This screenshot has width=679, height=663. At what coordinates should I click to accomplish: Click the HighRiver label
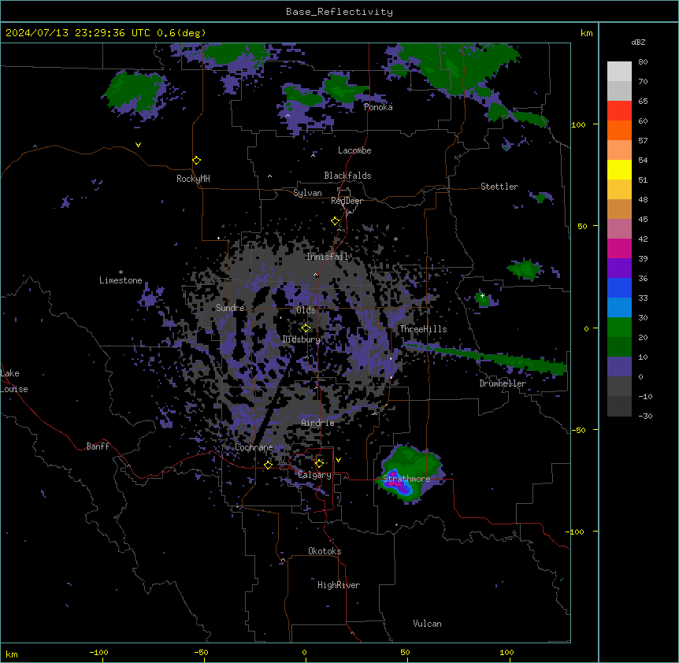[x=339, y=585]
